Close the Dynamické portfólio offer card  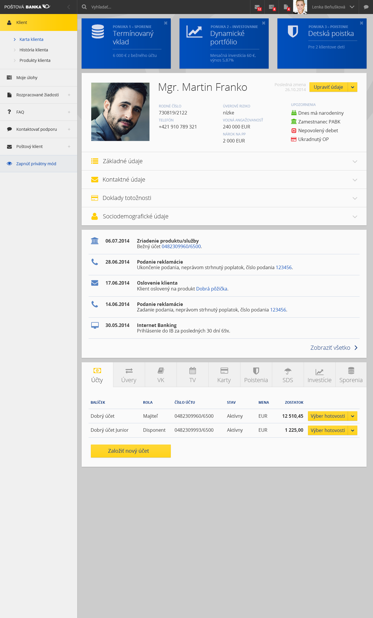click(x=263, y=23)
